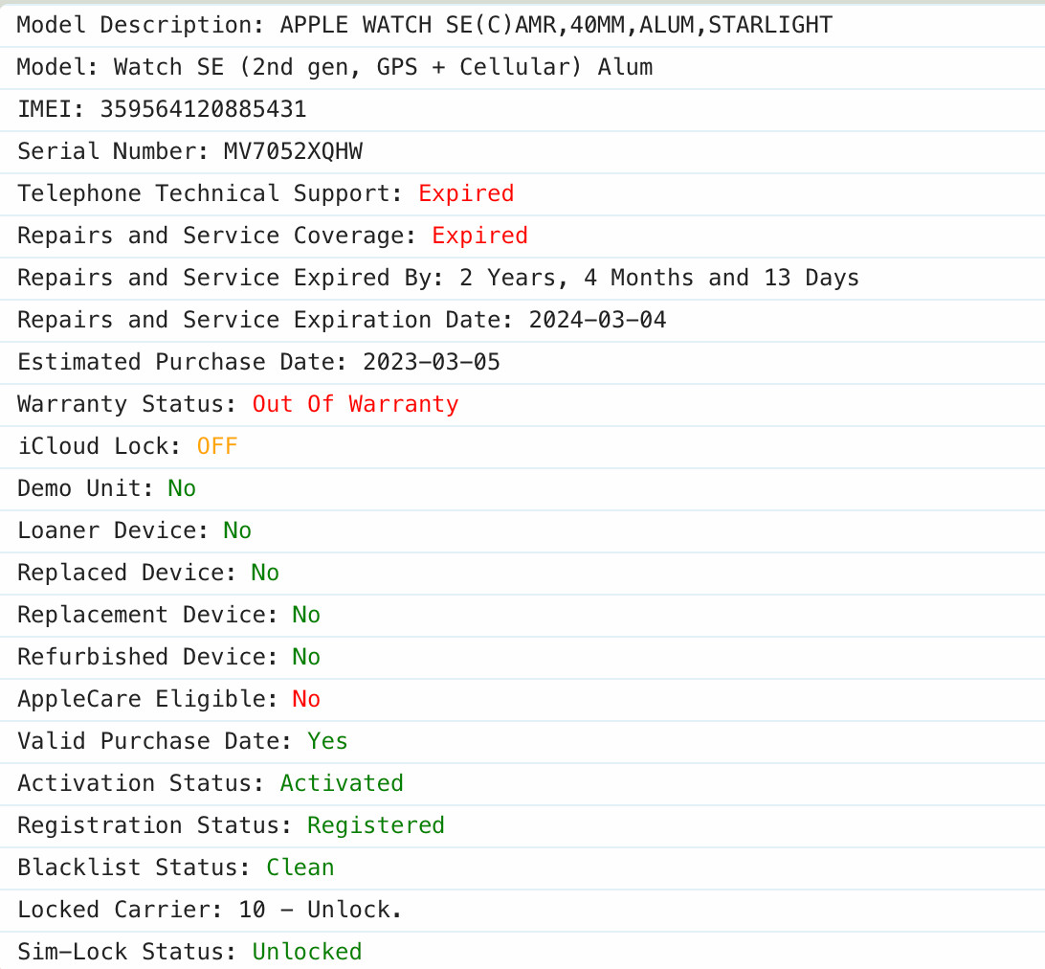Click the Expired value for Repairs and Service Coverage
Screen dimensions: 1045x969
[479, 236]
